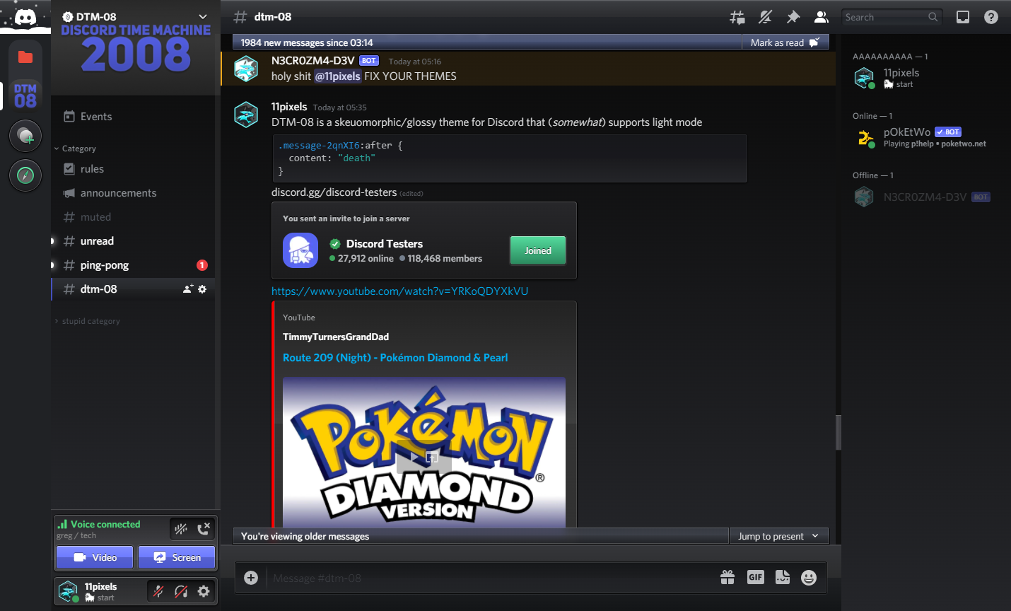Send a gift with the gift icon

727,578
